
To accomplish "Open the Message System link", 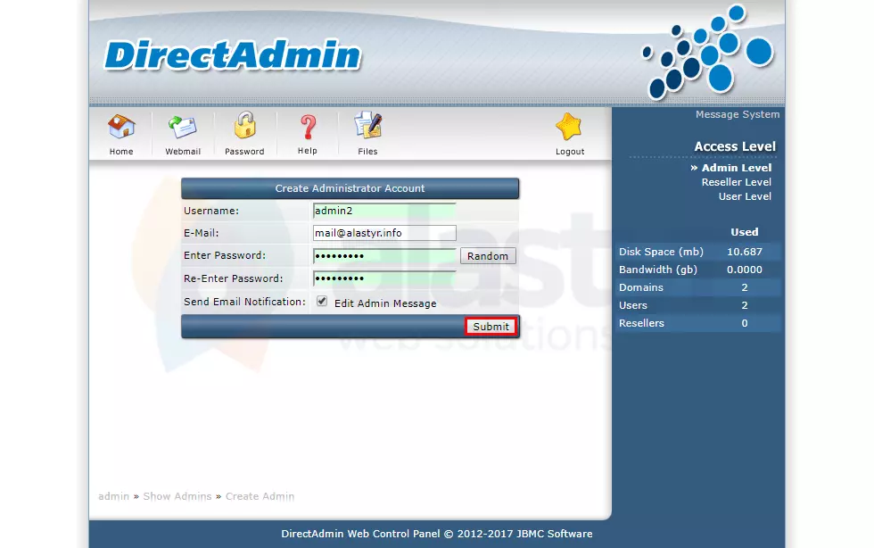I will 737,114.
